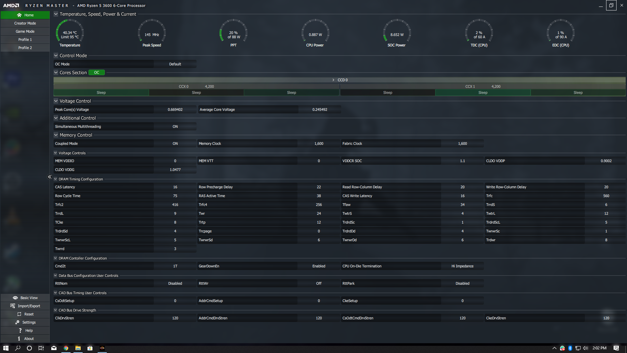Image resolution: width=627 pixels, height=353 pixels.
Task: Open Import/Export options
Action: [x=25, y=306]
